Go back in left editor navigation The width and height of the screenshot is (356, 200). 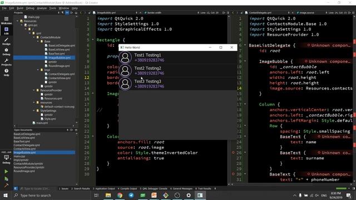point(81,13)
